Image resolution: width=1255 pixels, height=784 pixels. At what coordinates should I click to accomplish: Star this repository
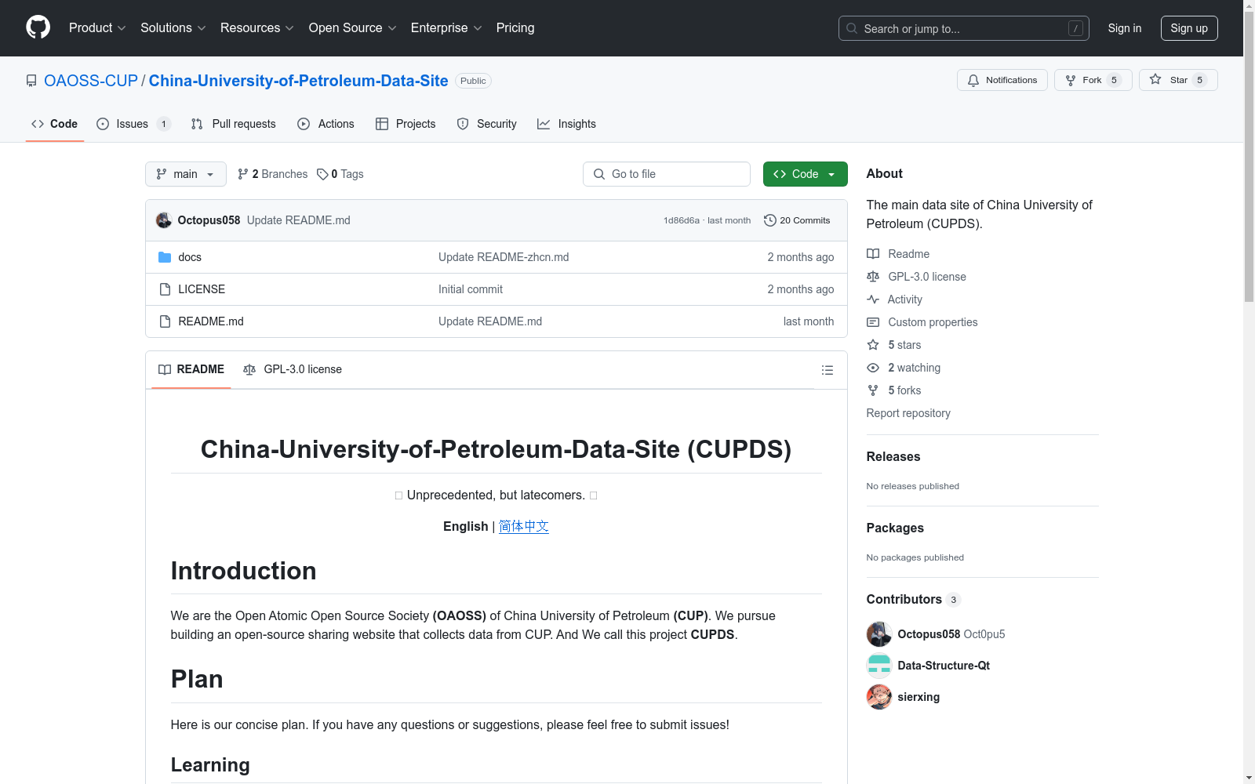point(1177,80)
